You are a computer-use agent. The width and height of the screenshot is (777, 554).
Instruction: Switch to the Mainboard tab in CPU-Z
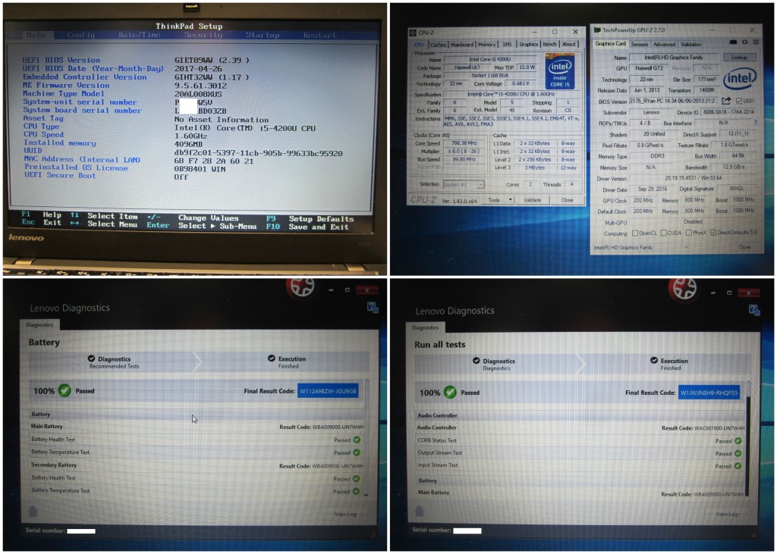pyautogui.click(x=462, y=45)
